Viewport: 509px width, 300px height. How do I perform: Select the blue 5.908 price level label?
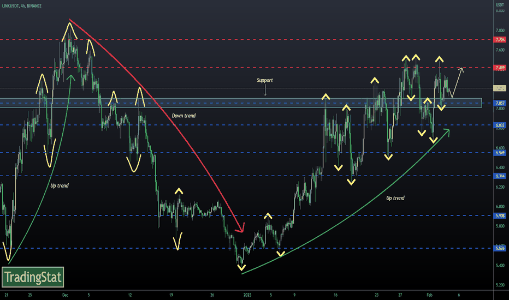[x=500, y=215]
